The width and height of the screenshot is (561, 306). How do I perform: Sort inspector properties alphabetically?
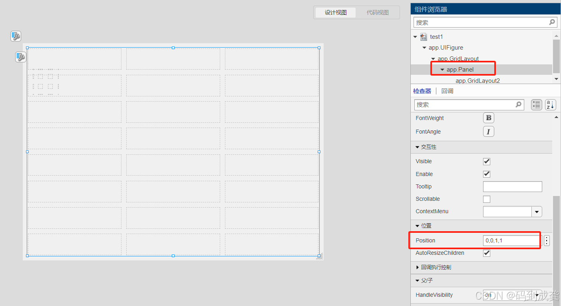(x=551, y=105)
